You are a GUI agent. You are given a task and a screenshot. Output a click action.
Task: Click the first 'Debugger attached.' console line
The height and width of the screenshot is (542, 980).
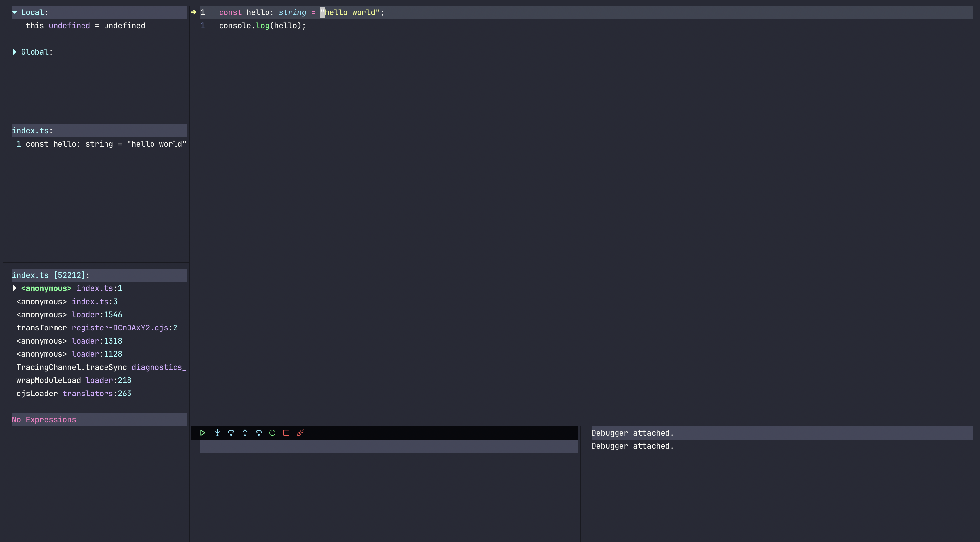(x=632, y=433)
